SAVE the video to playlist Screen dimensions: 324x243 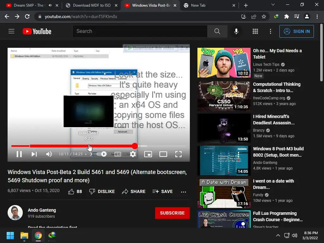(x=162, y=191)
